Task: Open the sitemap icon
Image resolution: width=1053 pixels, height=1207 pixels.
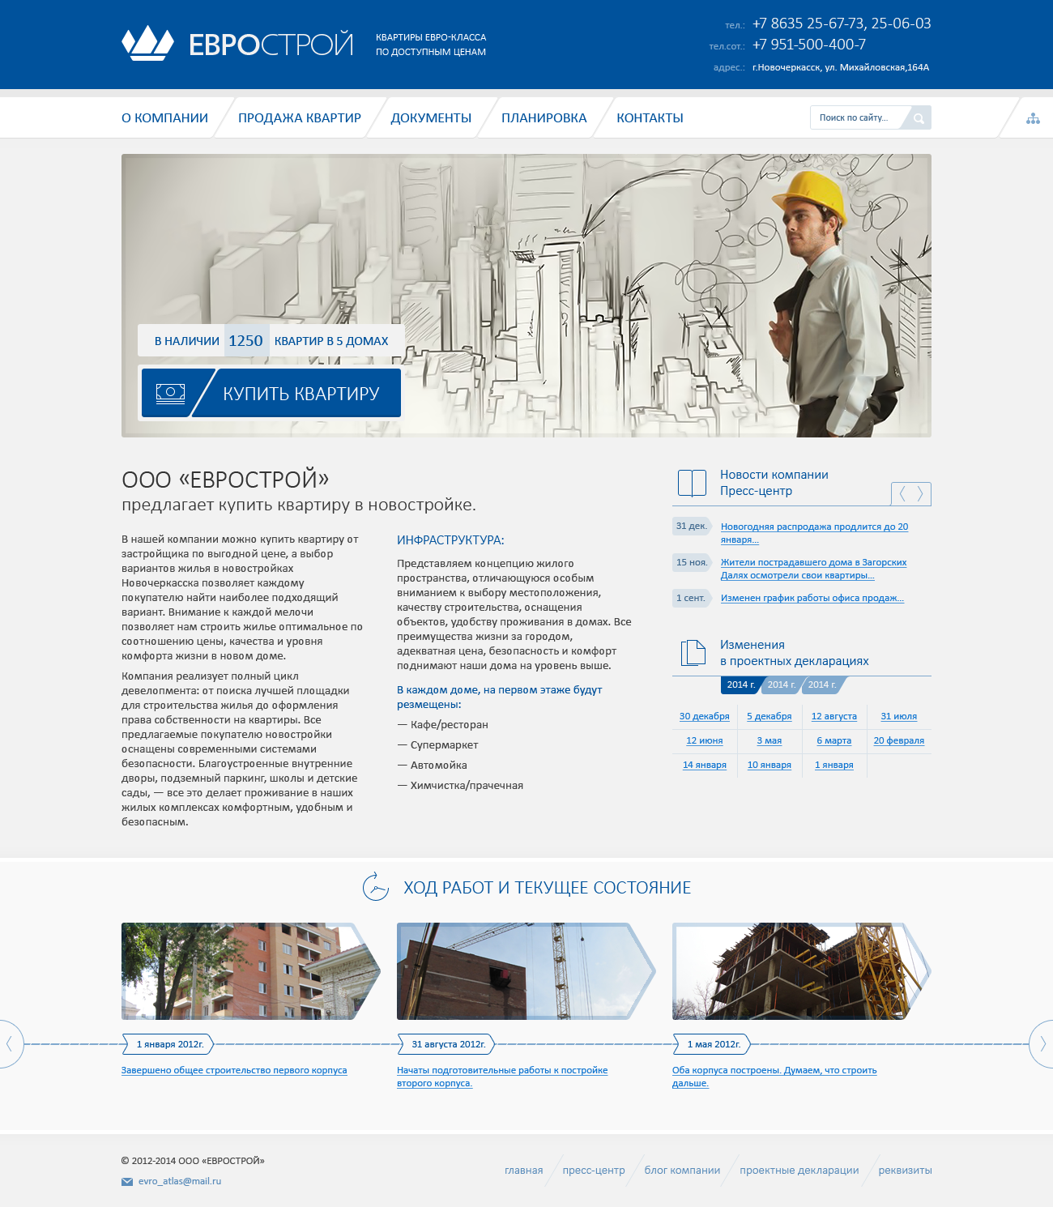Action: [x=1033, y=118]
